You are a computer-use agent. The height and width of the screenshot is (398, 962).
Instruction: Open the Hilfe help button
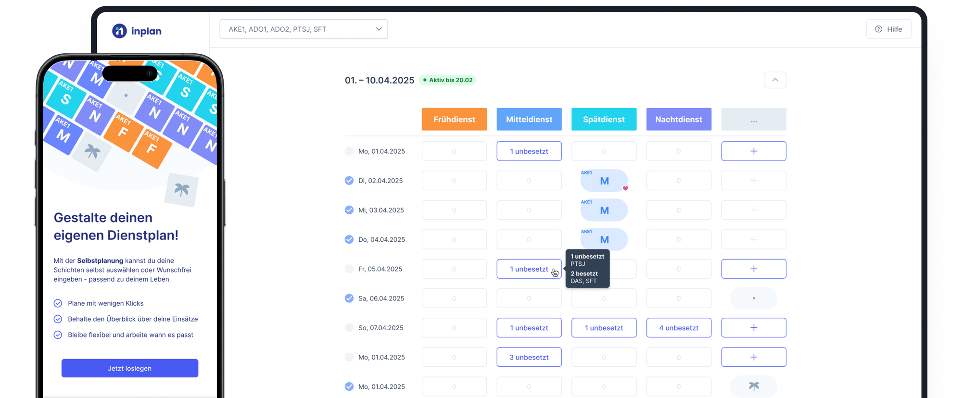[888, 29]
